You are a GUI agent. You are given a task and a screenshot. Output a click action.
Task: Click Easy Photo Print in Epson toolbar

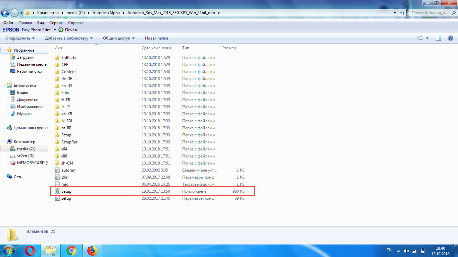36,30
